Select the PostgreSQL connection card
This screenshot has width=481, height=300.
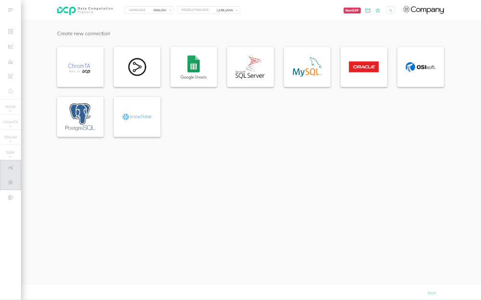pyautogui.click(x=80, y=117)
